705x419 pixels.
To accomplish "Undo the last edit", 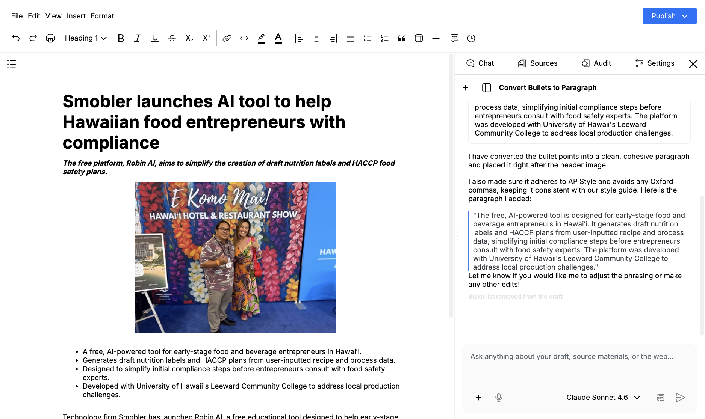I will (x=16, y=38).
